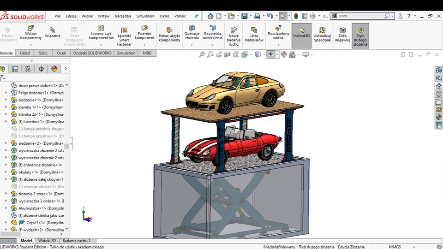Start Nowe badanie ruchu

pos(233,36)
